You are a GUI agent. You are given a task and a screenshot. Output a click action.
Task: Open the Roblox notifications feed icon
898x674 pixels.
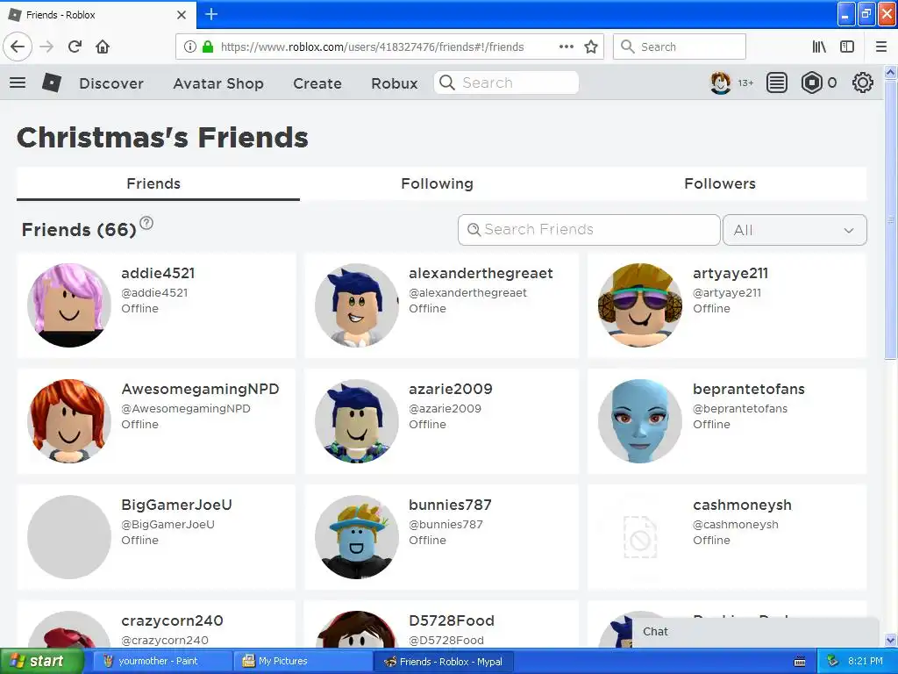coord(777,83)
